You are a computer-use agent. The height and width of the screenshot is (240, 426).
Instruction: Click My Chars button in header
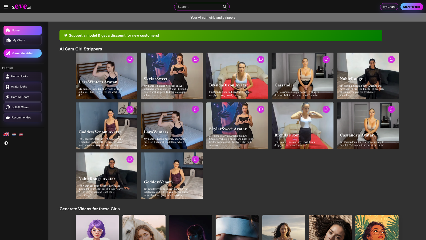(x=389, y=7)
